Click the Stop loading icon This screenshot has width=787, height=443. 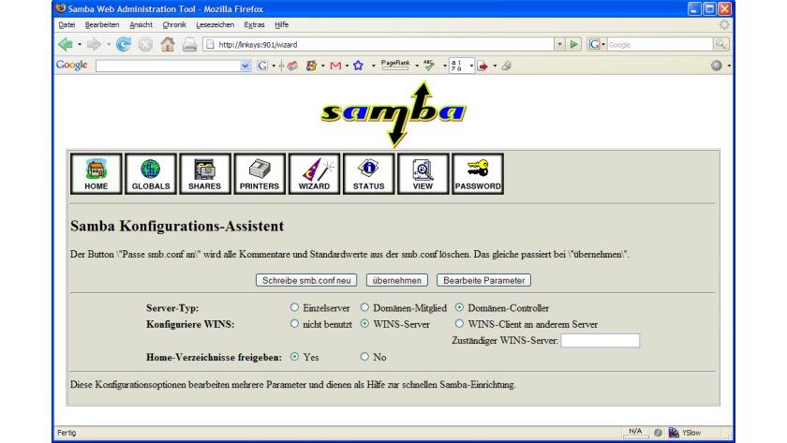[145, 45]
